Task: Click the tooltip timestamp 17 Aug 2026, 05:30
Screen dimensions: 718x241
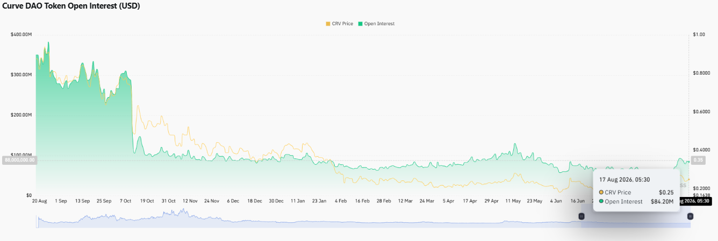Action: point(624,180)
